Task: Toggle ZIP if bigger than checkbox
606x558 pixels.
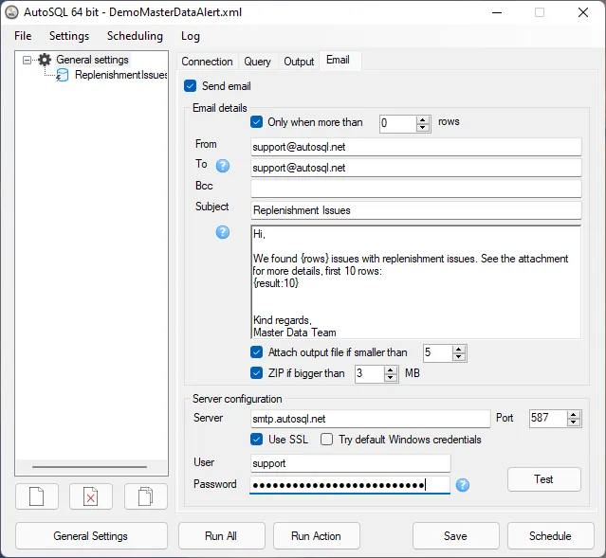Action: tap(257, 373)
